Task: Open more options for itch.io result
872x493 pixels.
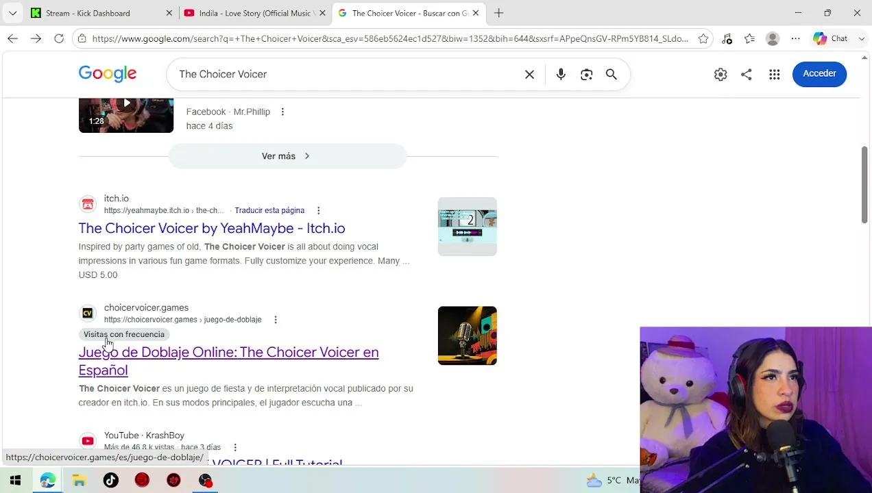Action: pyautogui.click(x=318, y=210)
